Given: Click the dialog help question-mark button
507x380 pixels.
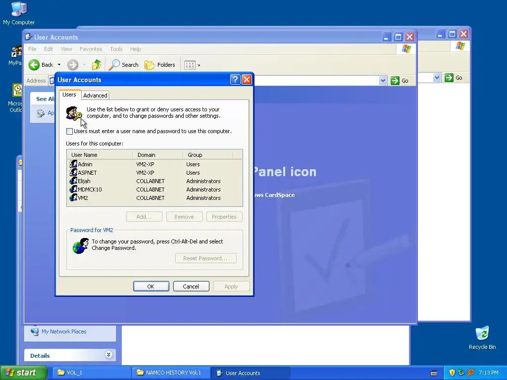Looking at the screenshot, I should (x=235, y=80).
